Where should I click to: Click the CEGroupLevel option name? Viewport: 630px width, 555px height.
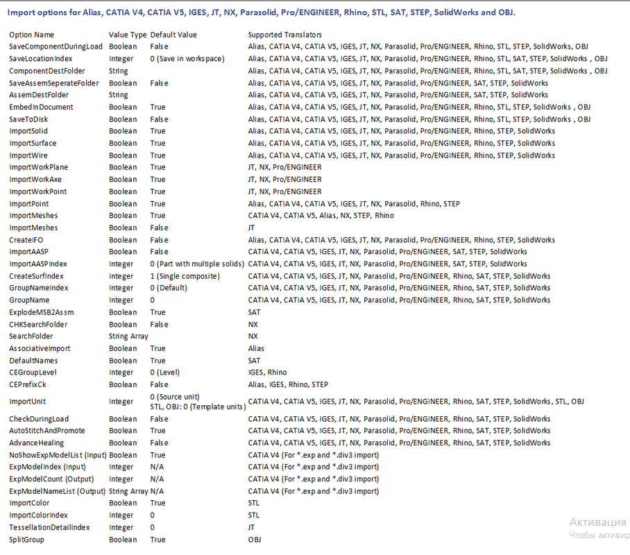tap(33, 373)
